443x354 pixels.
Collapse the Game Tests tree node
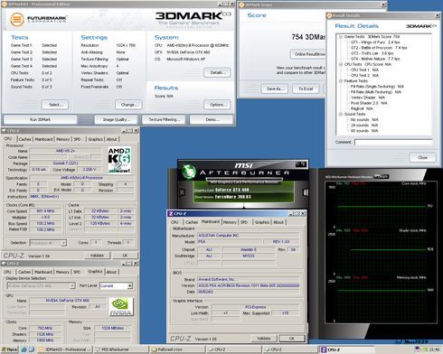pyautogui.click(x=341, y=37)
